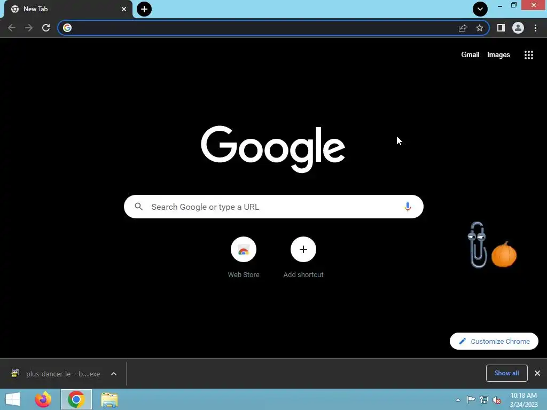547x410 pixels.
Task: Click the Add shortcut plus button
Action: pos(303,249)
